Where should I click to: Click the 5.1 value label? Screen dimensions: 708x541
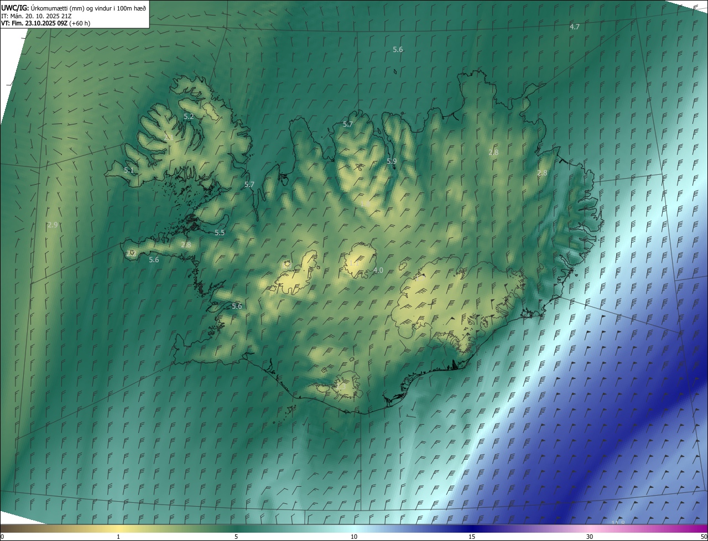point(129,170)
